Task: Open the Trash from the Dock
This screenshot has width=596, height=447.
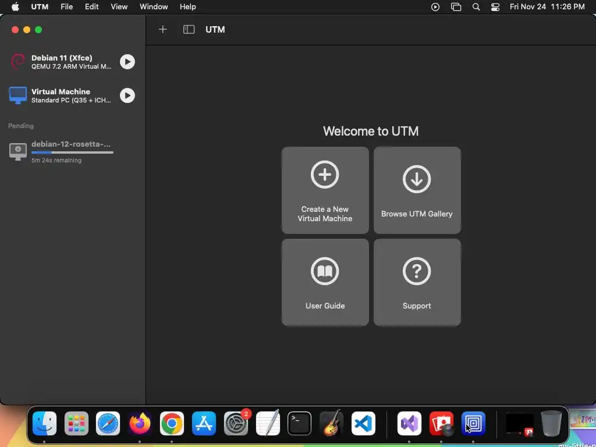Action: pyautogui.click(x=551, y=423)
